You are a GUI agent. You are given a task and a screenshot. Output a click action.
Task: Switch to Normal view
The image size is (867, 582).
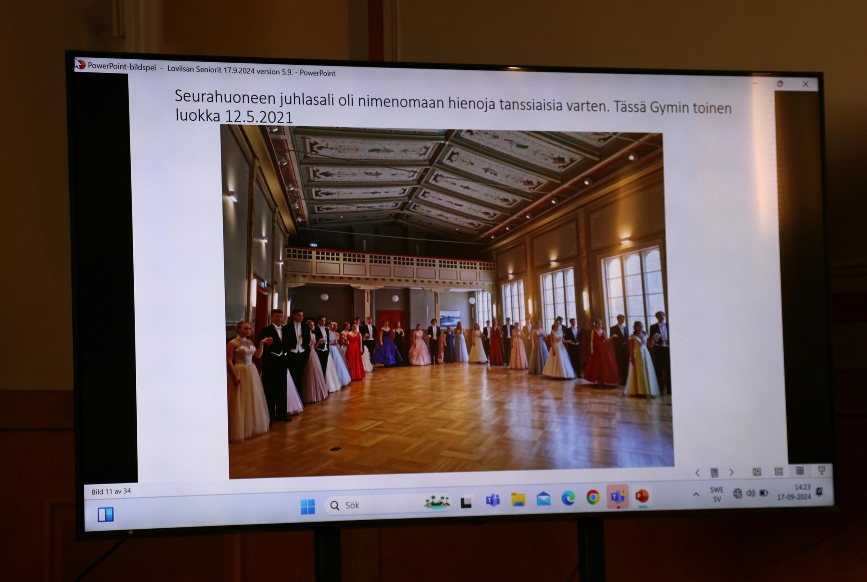click(x=757, y=472)
